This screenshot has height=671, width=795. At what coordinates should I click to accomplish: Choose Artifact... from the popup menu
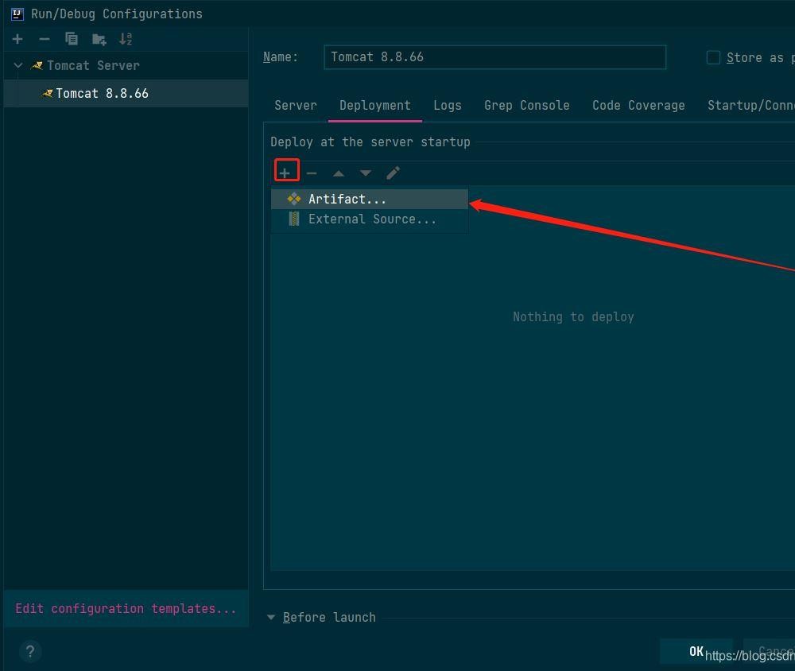point(347,199)
